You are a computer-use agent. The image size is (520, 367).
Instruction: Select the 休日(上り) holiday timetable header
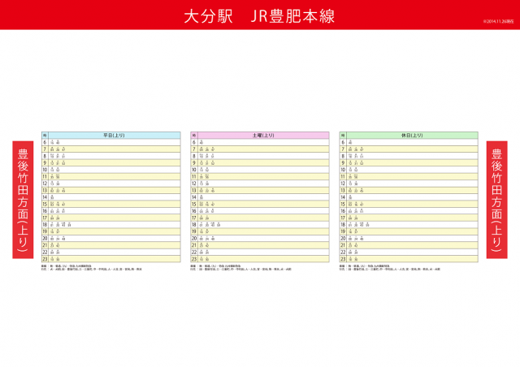412,136
